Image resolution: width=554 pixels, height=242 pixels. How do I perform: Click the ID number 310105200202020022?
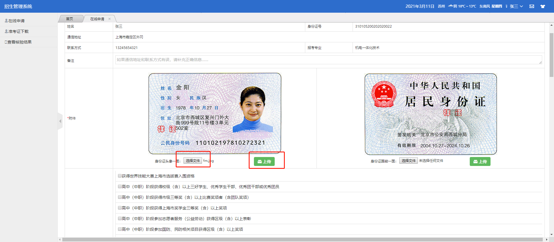(x=373, y=26)
